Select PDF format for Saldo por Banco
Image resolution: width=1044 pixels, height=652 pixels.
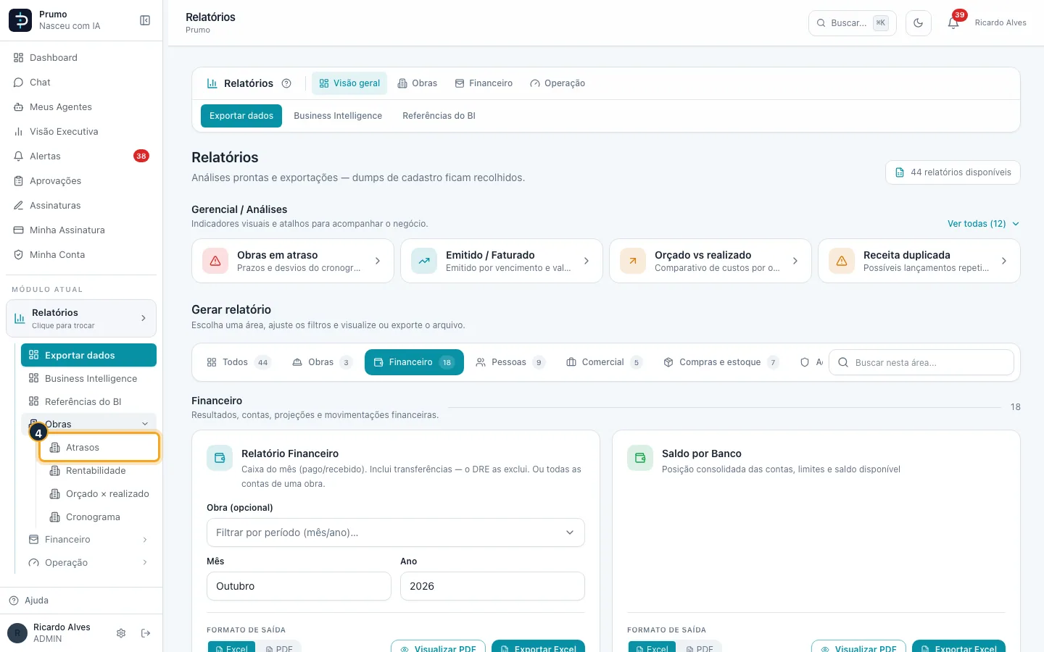[700, 648]
